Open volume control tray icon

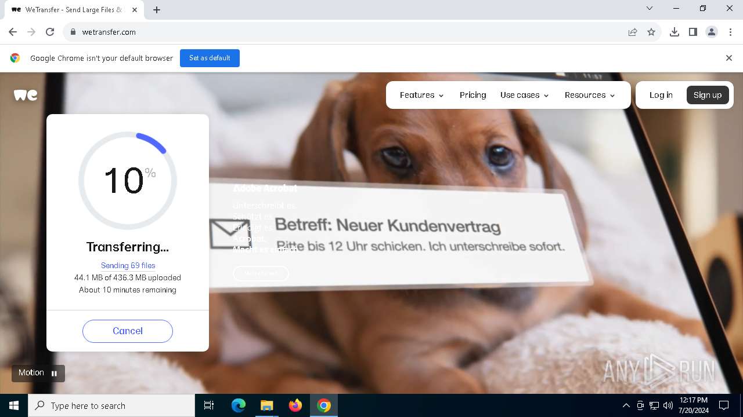668,405
